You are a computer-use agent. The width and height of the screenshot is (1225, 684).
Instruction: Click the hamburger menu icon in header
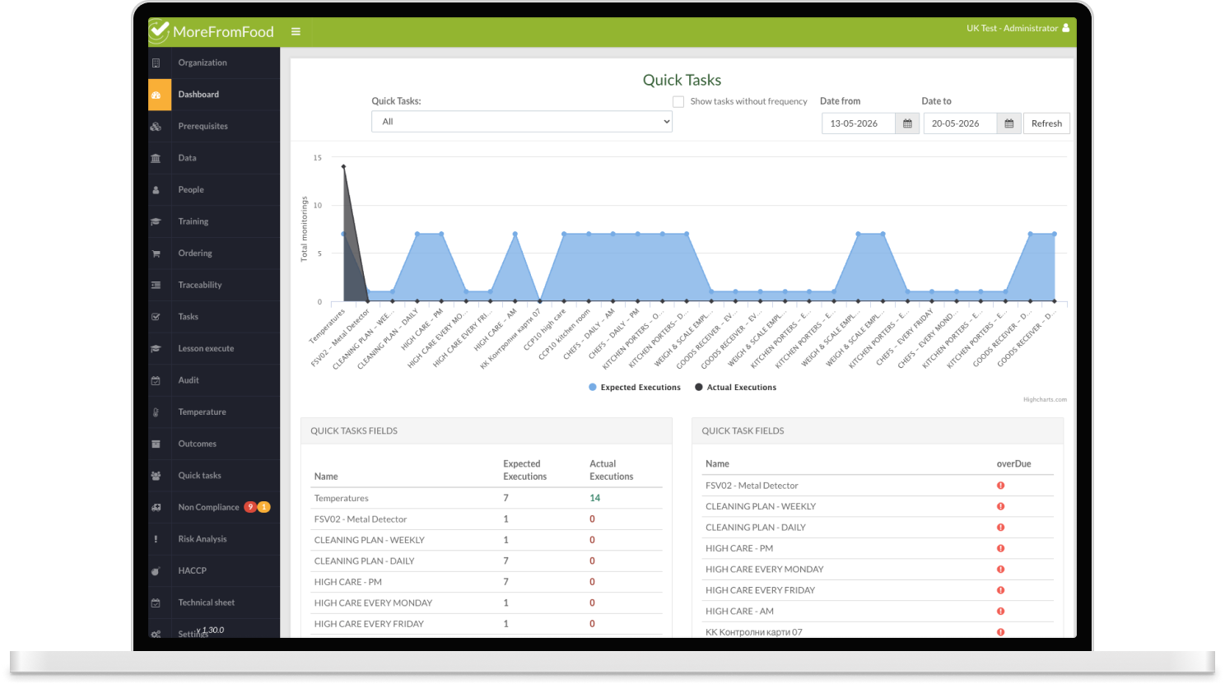(296, 32)
